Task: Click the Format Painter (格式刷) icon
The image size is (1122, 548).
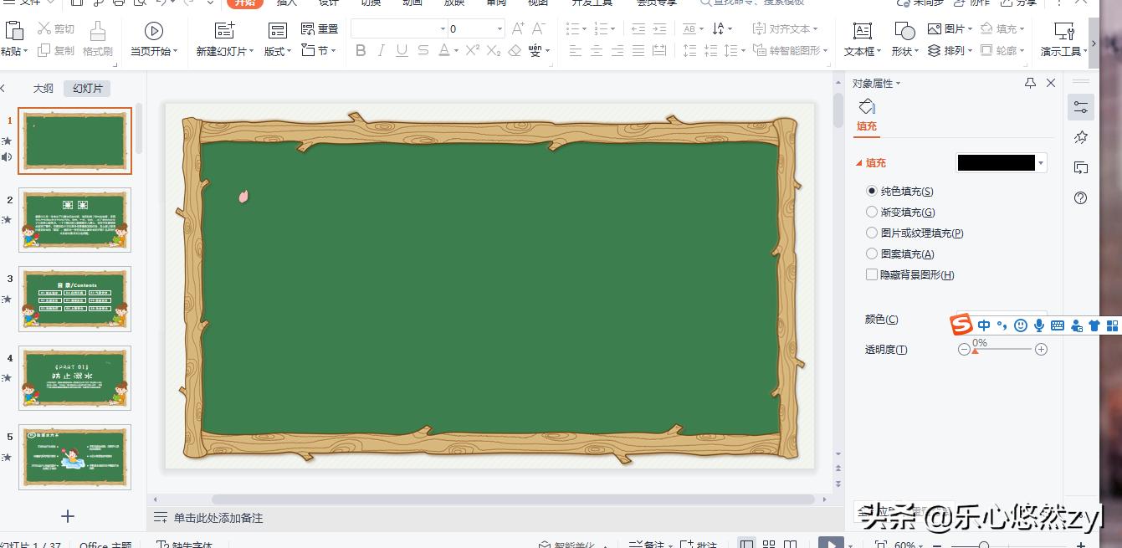Action: click(x=97, y=32)
